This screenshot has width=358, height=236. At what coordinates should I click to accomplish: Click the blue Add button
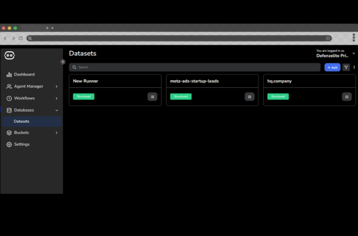(x=332, y=67)
